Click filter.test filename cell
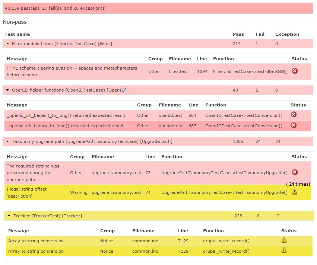This screenshot has height=265, width=317. point(178,71)
